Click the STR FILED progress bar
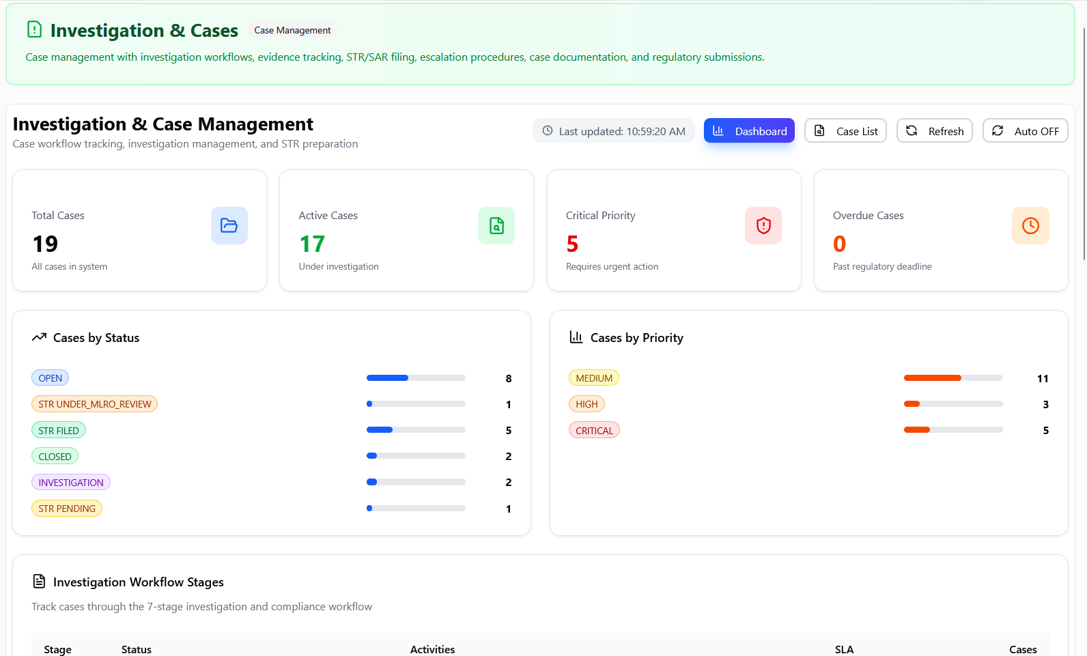The height and width of the screenshot is (656, 1087). pos(416,430)
